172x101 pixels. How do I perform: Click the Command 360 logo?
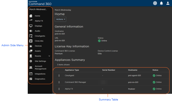click(x=40, y=3)
